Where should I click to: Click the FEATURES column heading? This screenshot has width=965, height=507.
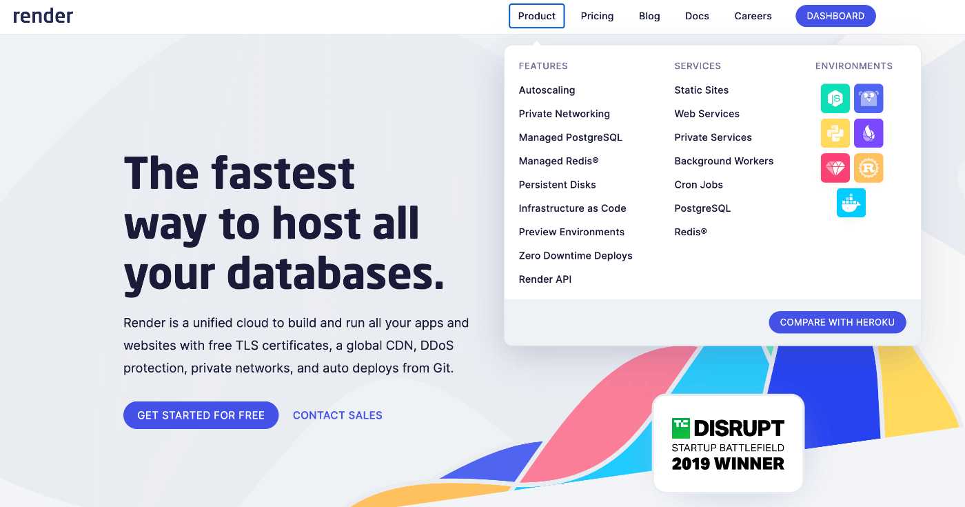pyautogui.click(x=543, y=66)
